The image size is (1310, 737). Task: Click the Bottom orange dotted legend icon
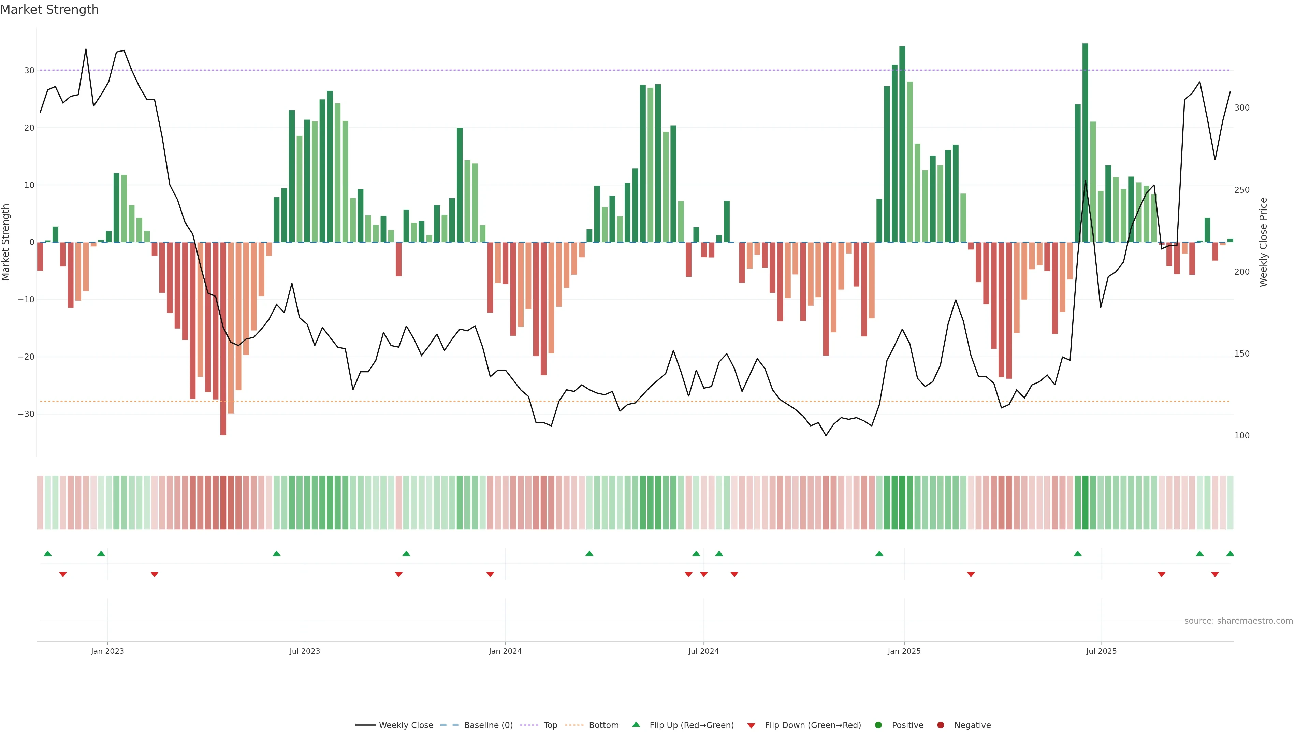point(574,725)
